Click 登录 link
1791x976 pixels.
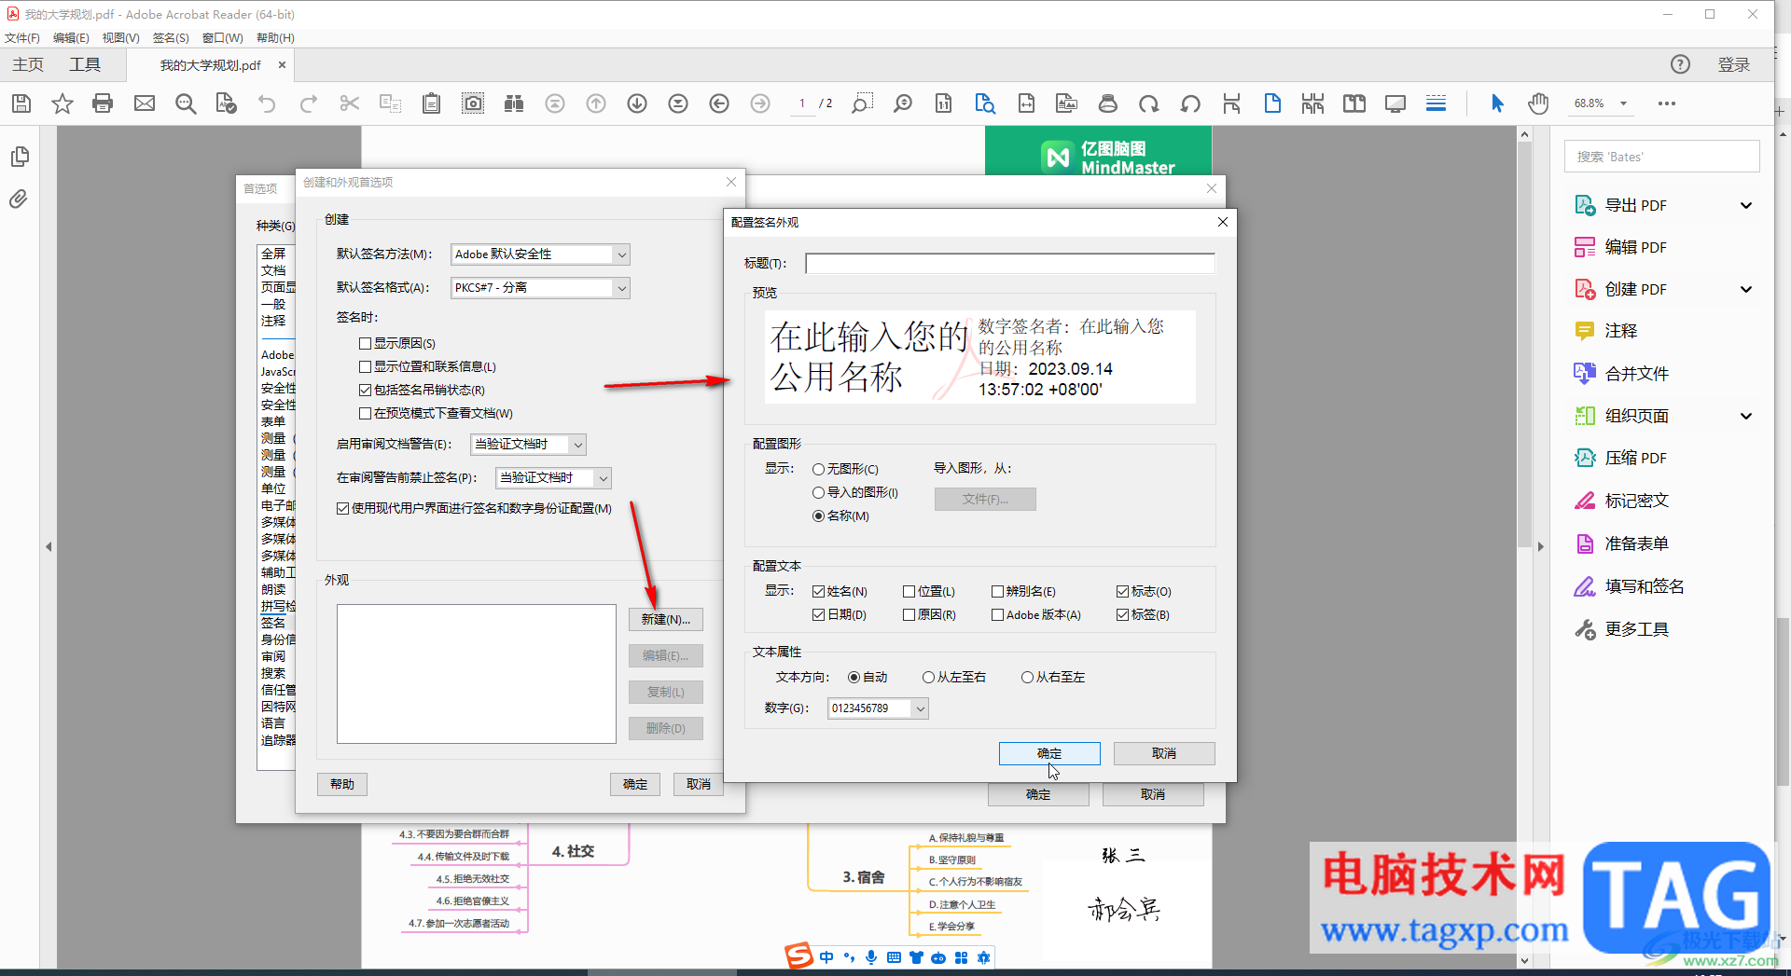click(1734, 64)
